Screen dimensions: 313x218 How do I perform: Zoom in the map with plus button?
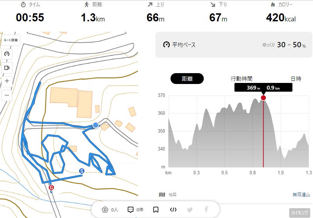pyautogui.click(x=7, y=81)
